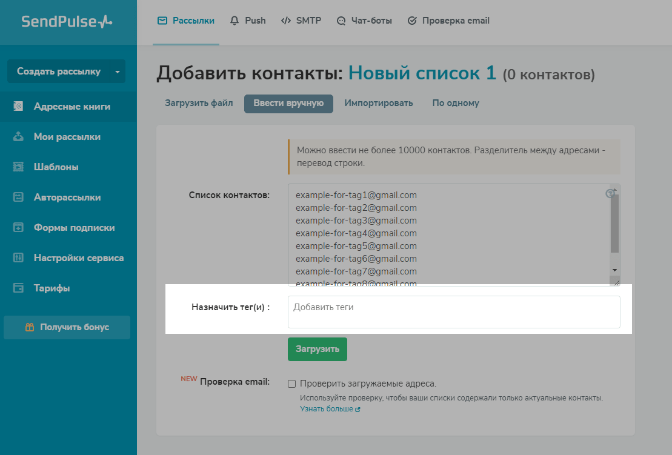Open the Новый список 1 list link

(x=422, y=74)
